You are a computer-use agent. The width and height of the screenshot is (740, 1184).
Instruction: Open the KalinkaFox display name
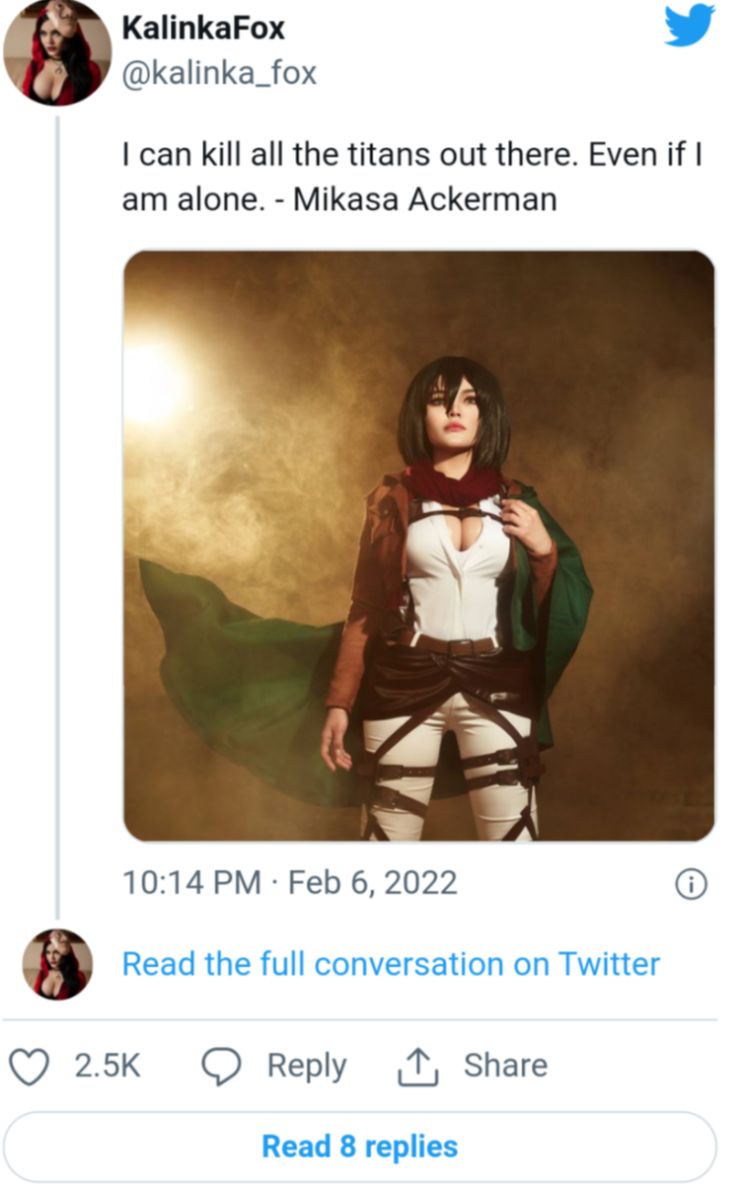click(202, 28)
